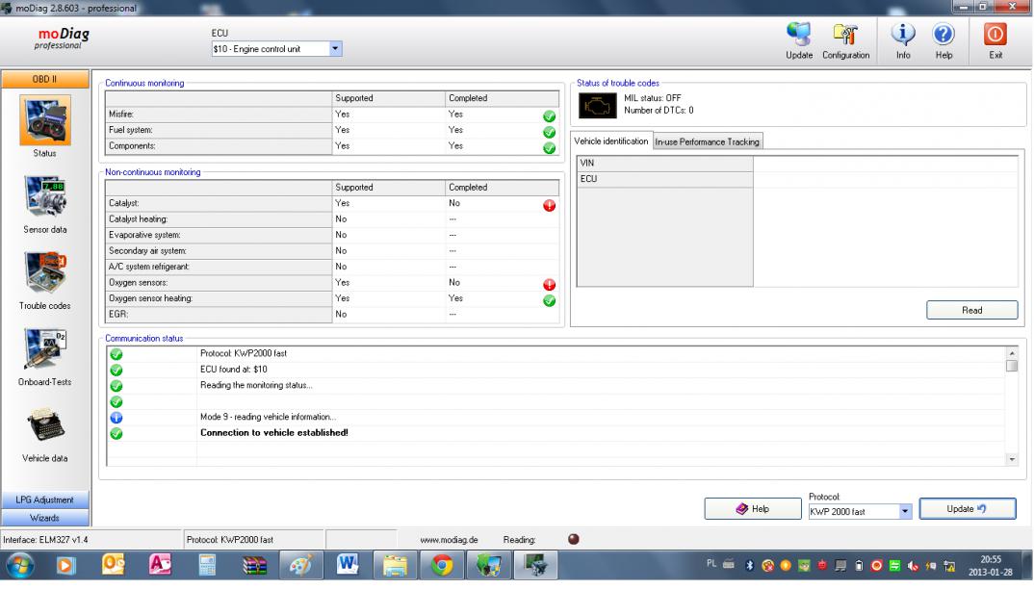Switch to In-use Performance Tracking tab

(708, 141)
